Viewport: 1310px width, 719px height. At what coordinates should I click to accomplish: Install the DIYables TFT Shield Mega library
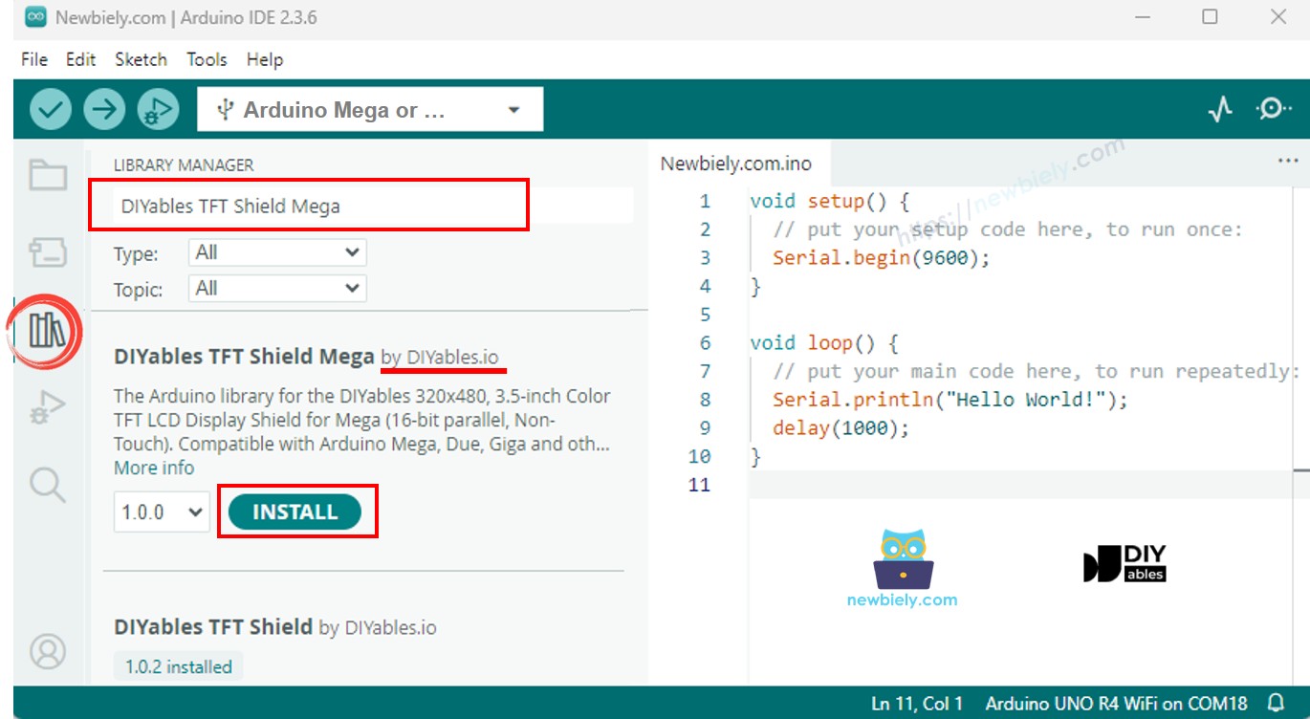295,512
